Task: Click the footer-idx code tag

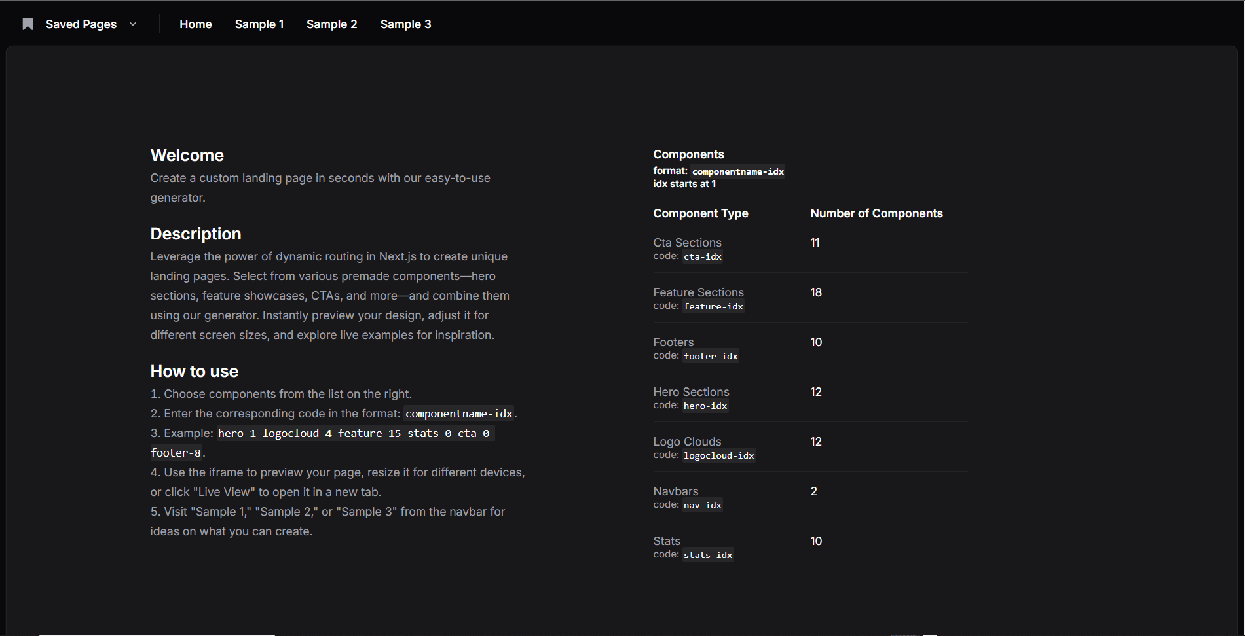Action: pos(711,356)
